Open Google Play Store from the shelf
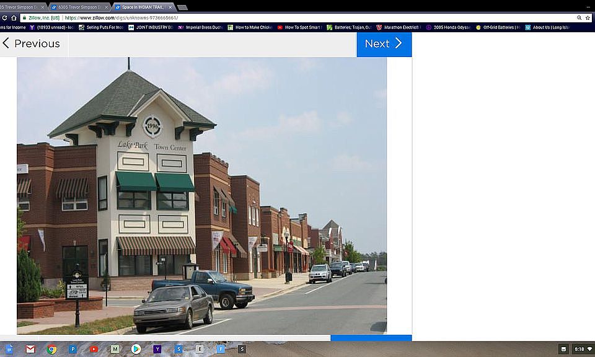 point(136,349)
